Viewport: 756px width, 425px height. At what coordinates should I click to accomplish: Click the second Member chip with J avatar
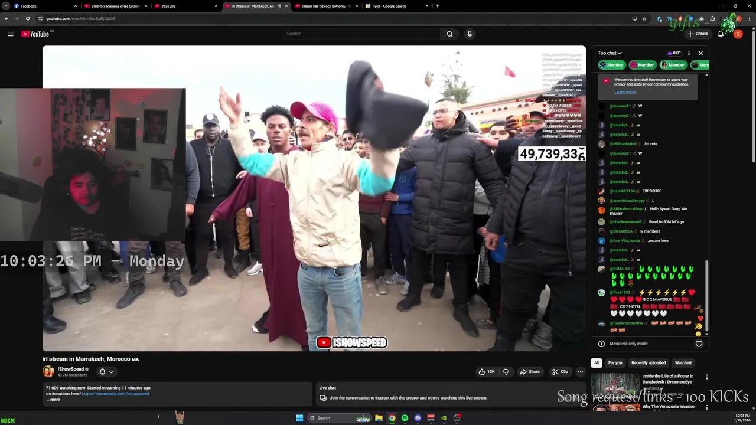642,65
